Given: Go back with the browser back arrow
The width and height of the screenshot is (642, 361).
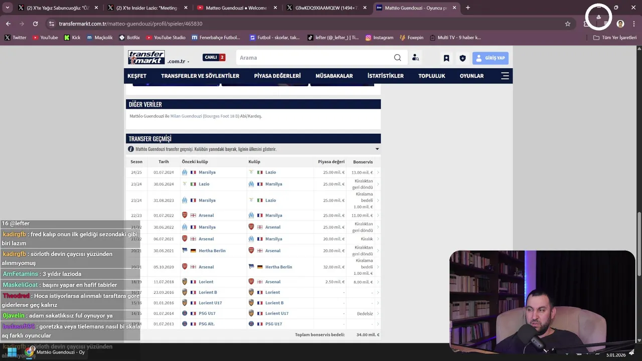Looking at the screenshot, I should coord(8,24).
